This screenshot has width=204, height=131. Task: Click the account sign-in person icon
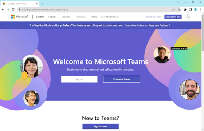[187, 17]
